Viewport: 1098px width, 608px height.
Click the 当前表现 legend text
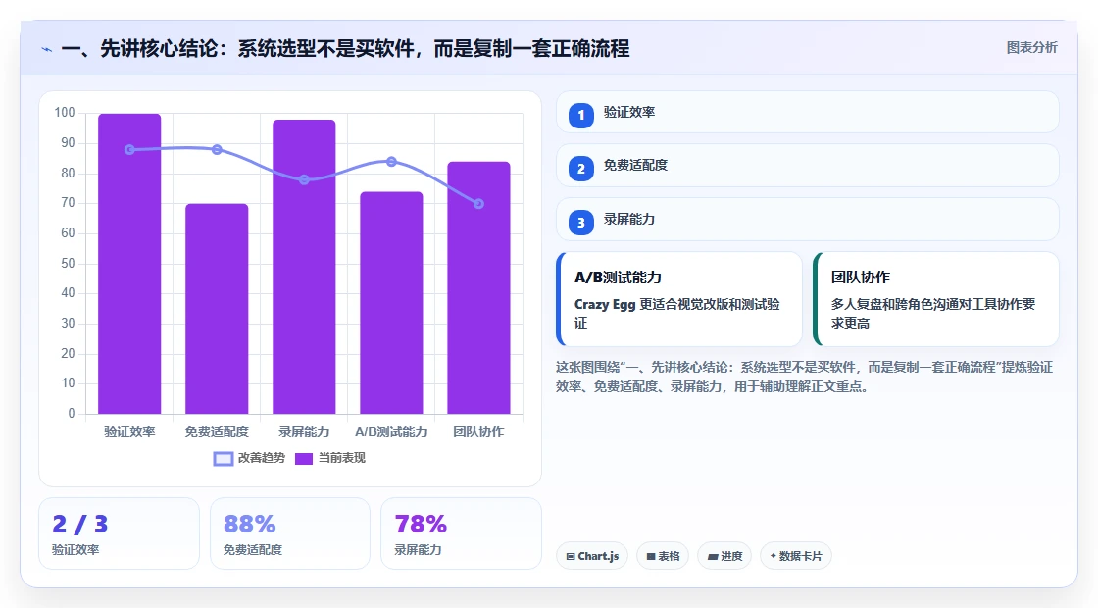[x=342, y=458]
